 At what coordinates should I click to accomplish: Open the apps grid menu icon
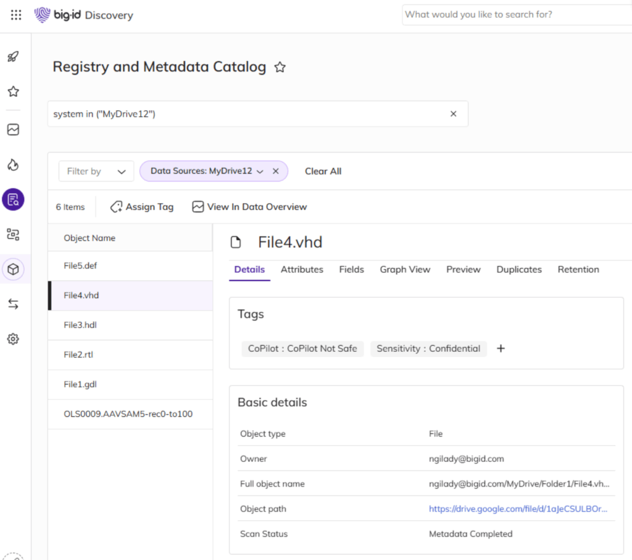click(16, 15)
